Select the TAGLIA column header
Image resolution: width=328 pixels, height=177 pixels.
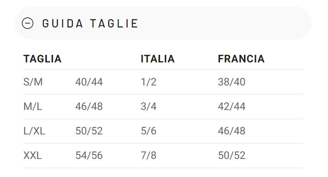point(42,59)
